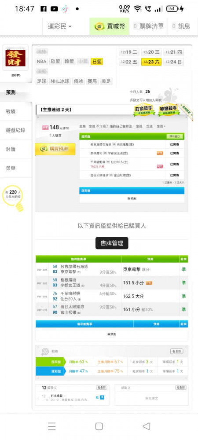Viewport: 198px width, 440px height.
Task: Select the 韓籃 league filter
Action: point(69,62)
